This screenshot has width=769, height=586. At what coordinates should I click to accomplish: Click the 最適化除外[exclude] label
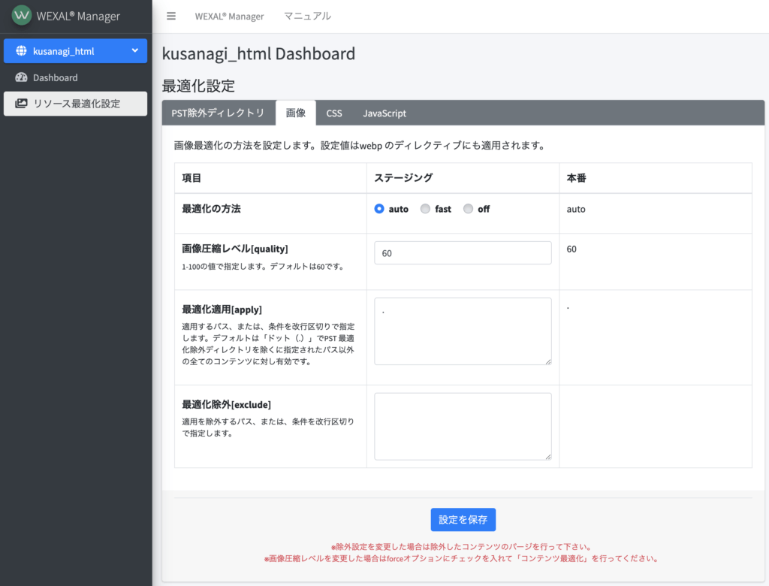(x=226, y=404)
